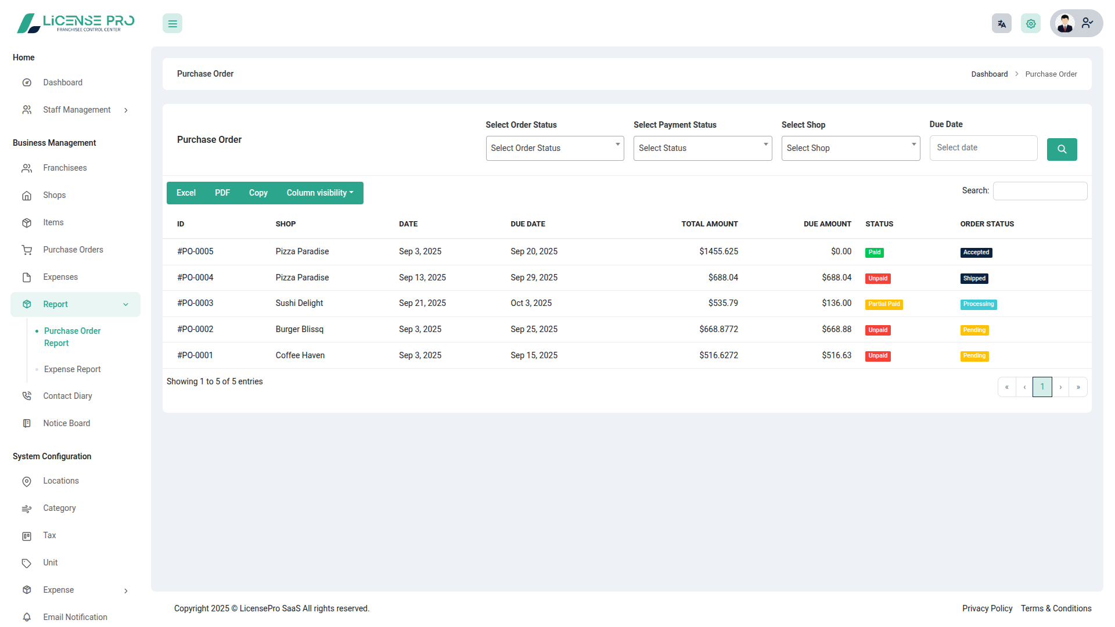Open Expense Report submenu item
The image size is (1115, 627).
click(x=72, y=369)
